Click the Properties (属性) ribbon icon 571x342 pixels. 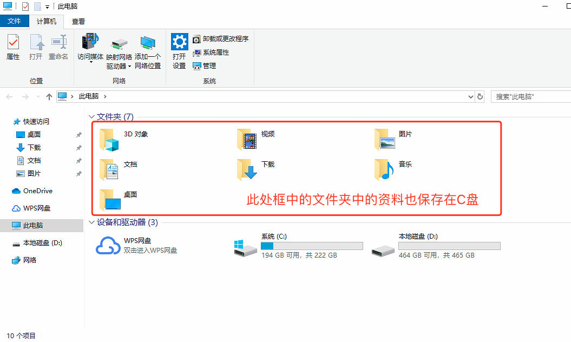click(13, 47)
